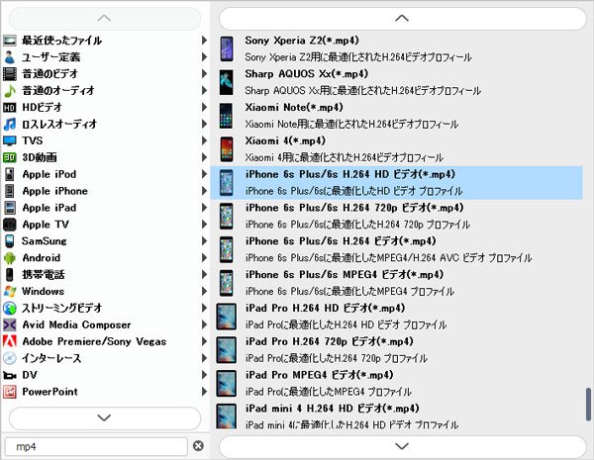Click the PowerPoint category icon

(x=10, y=392)
